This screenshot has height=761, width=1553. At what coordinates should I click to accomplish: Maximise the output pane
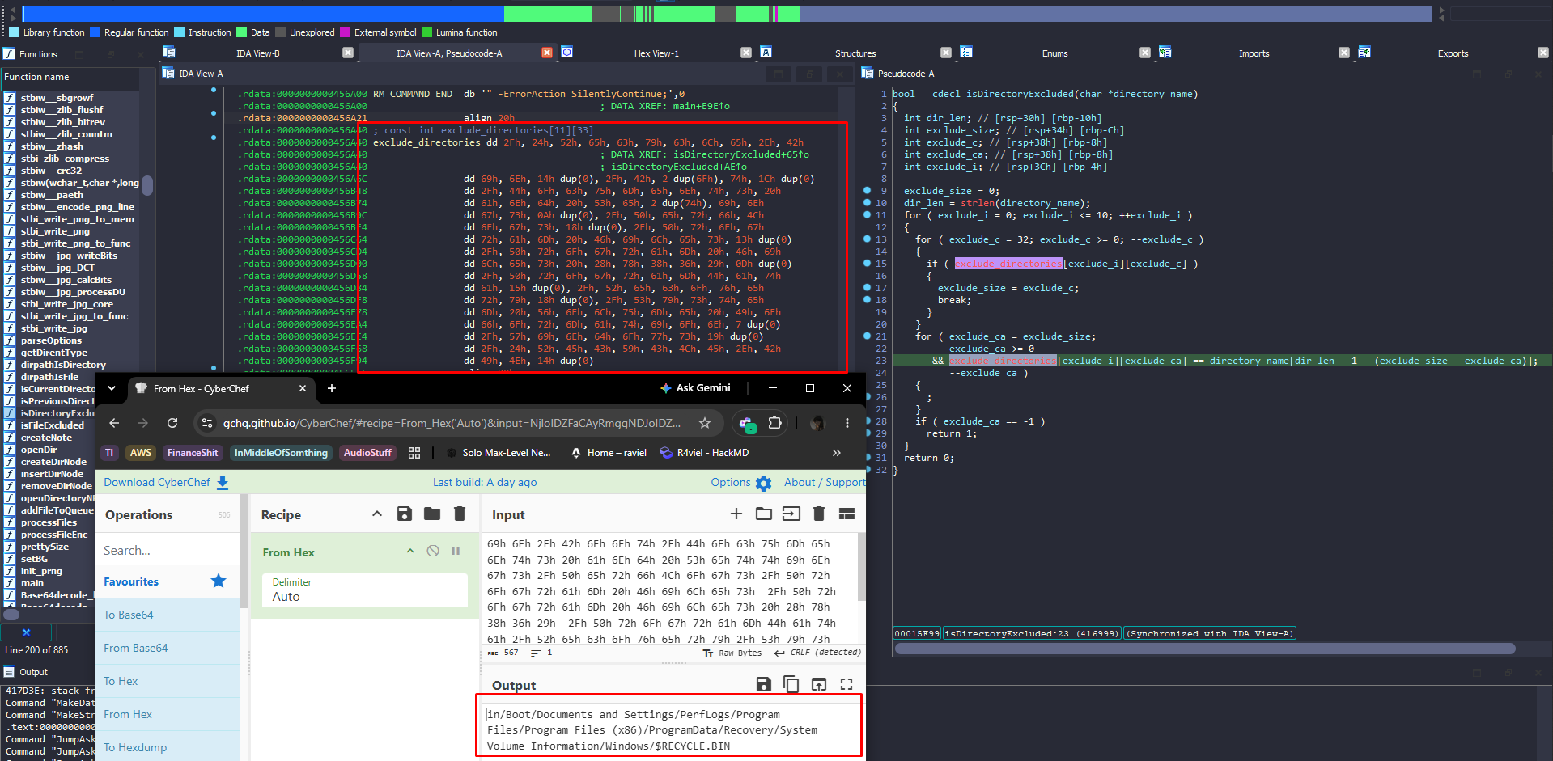pyautogui.click(x=847, y=684)
